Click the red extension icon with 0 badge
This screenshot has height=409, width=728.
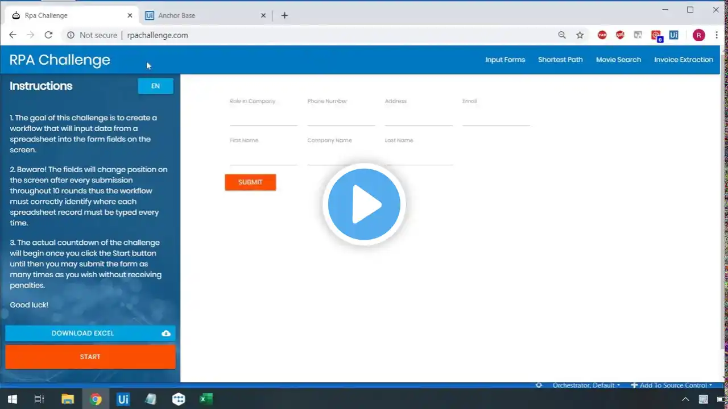(656, 36)
